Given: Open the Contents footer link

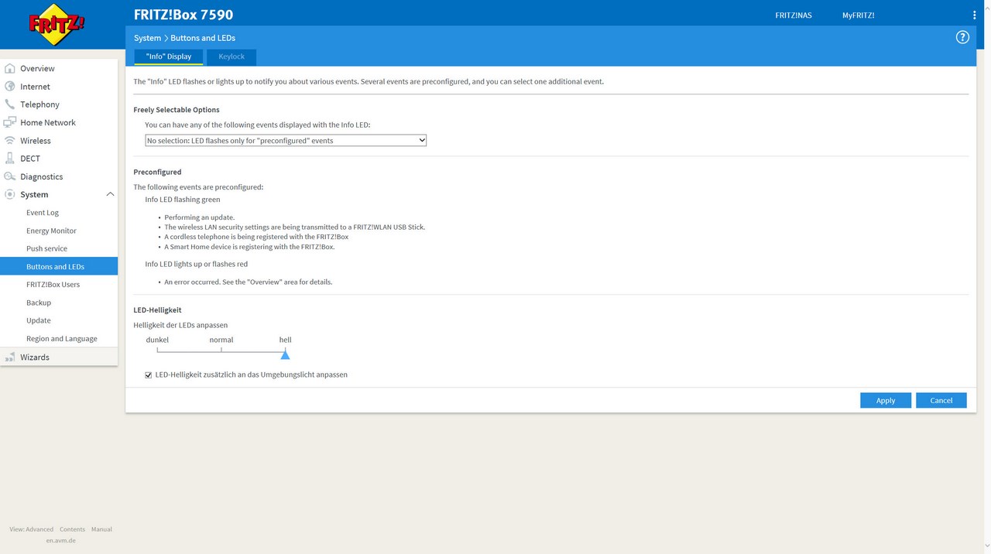Looking at the screenshot, I should 72,529.
